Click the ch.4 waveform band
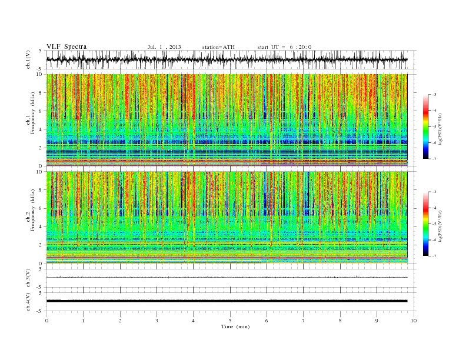466x360 pixels. (x=227, y=301)
